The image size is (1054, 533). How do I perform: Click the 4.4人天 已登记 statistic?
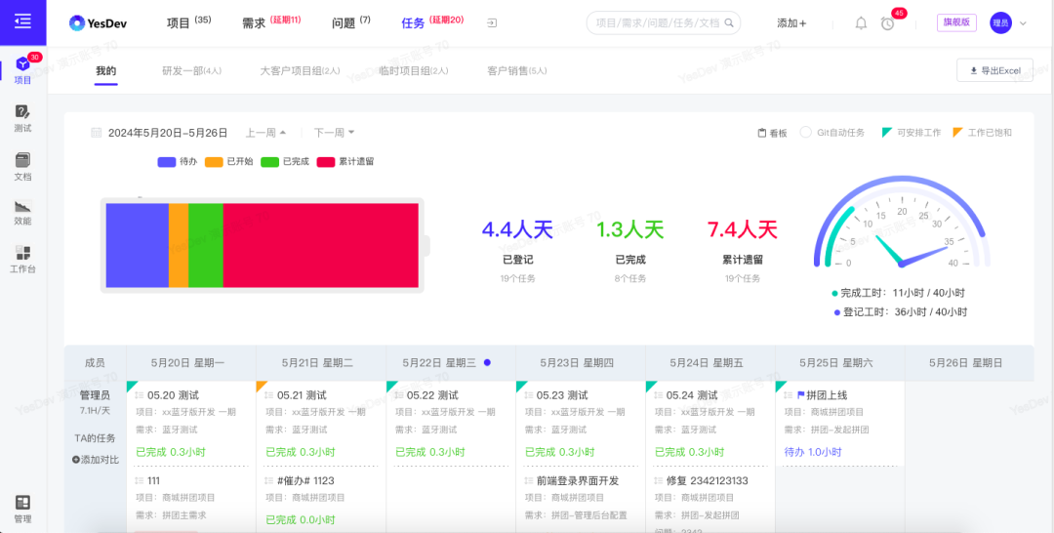tap(517, 250)
